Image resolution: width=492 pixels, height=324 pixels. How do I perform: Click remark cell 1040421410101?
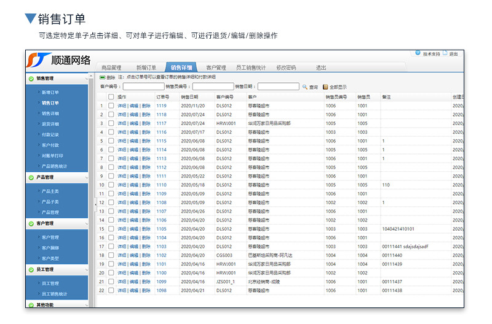tap(398, 229)
